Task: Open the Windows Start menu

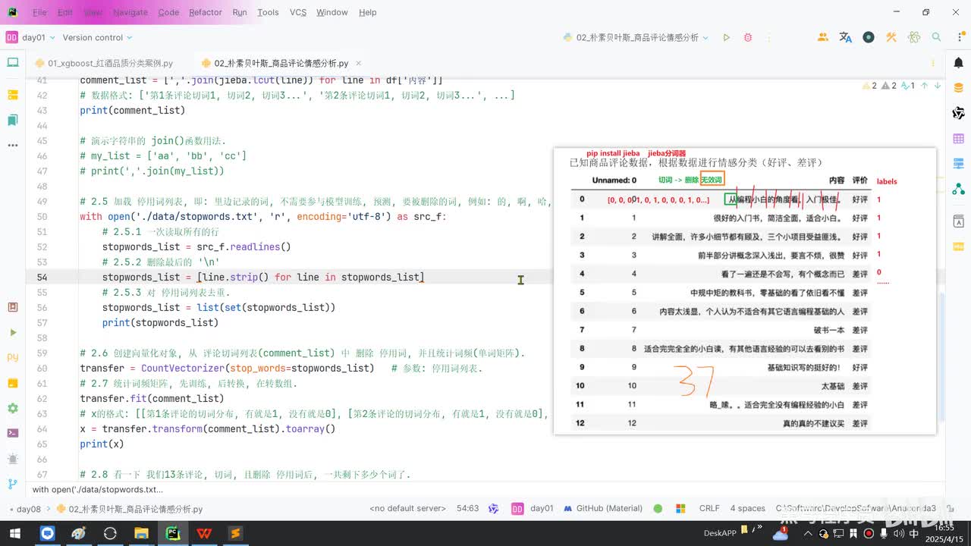Action: 17,533
